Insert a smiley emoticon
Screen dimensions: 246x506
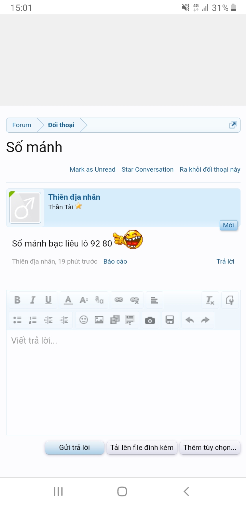(x=84, y=320)
